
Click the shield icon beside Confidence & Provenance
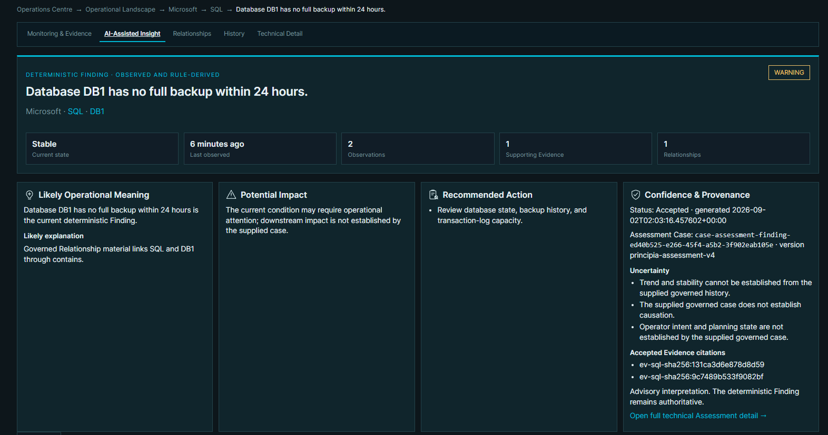point(635,195)
